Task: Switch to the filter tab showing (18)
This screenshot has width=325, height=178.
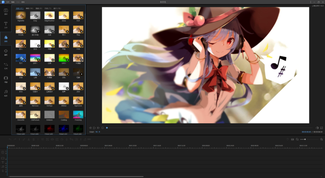Action: click(57, 8)
